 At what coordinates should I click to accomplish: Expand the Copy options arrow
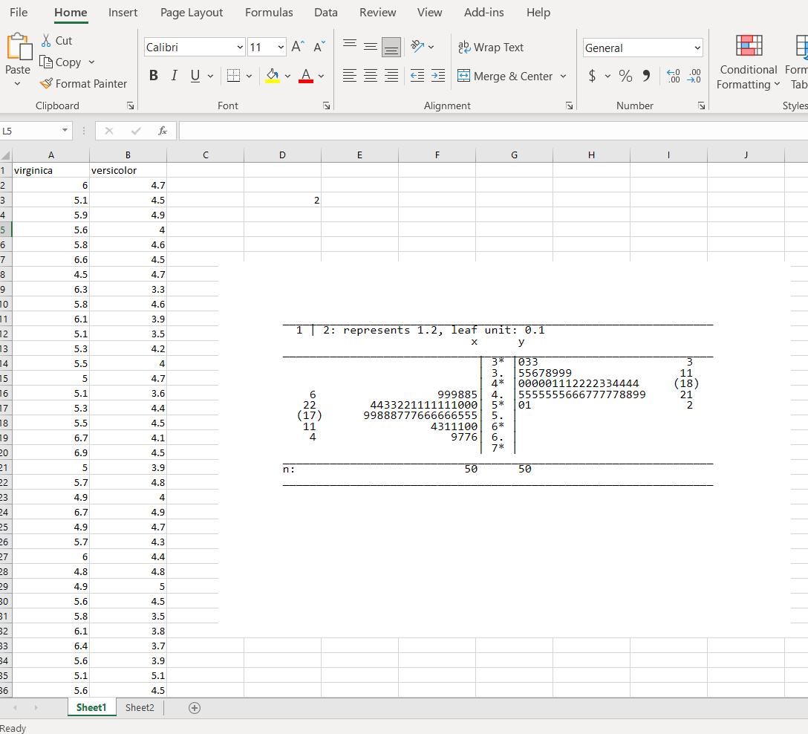(92, 62)
